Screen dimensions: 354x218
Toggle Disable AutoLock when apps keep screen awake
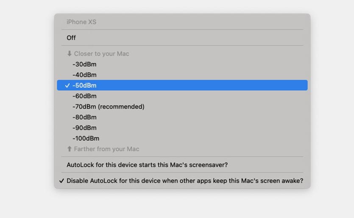coord(185,181)
